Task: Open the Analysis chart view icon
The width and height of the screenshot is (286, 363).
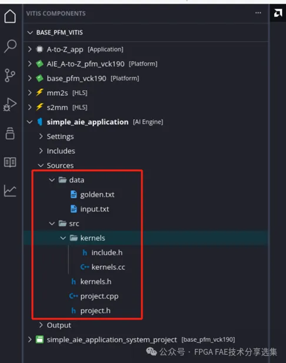Action: click(x=10, y=191)
